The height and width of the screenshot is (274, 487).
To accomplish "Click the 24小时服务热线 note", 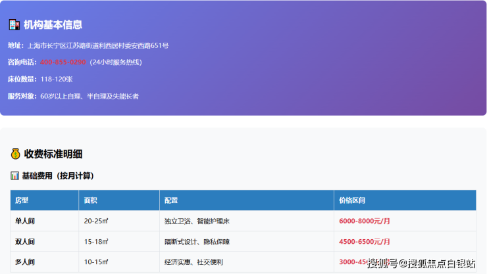I will (x=116, y=62).
